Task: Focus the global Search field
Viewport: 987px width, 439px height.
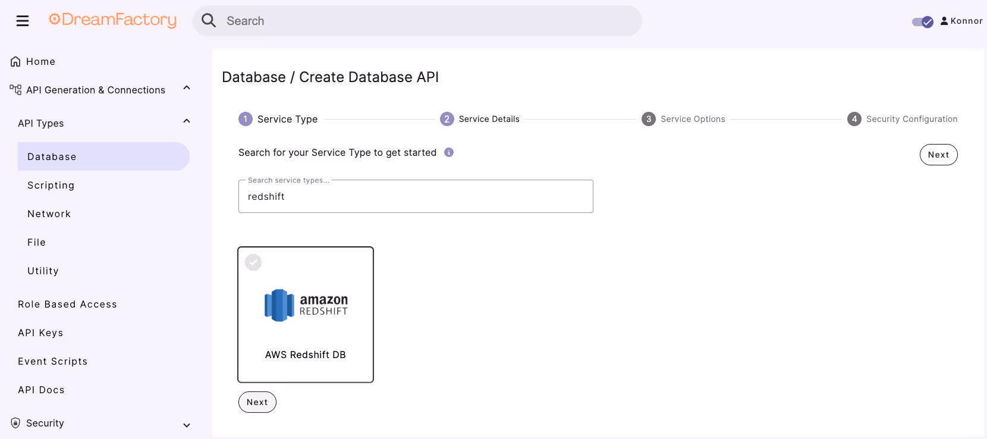Action: point(417,21)
